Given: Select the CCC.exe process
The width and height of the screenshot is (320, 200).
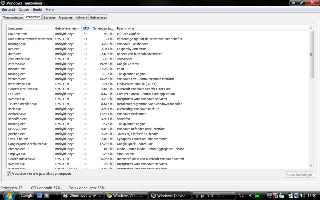Looking at the screenshot, I should tap(104, 94).
